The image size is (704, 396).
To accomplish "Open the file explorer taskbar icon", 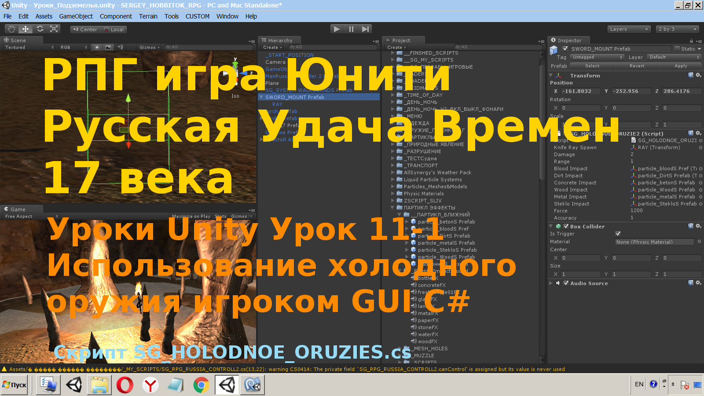I will 99,385.
